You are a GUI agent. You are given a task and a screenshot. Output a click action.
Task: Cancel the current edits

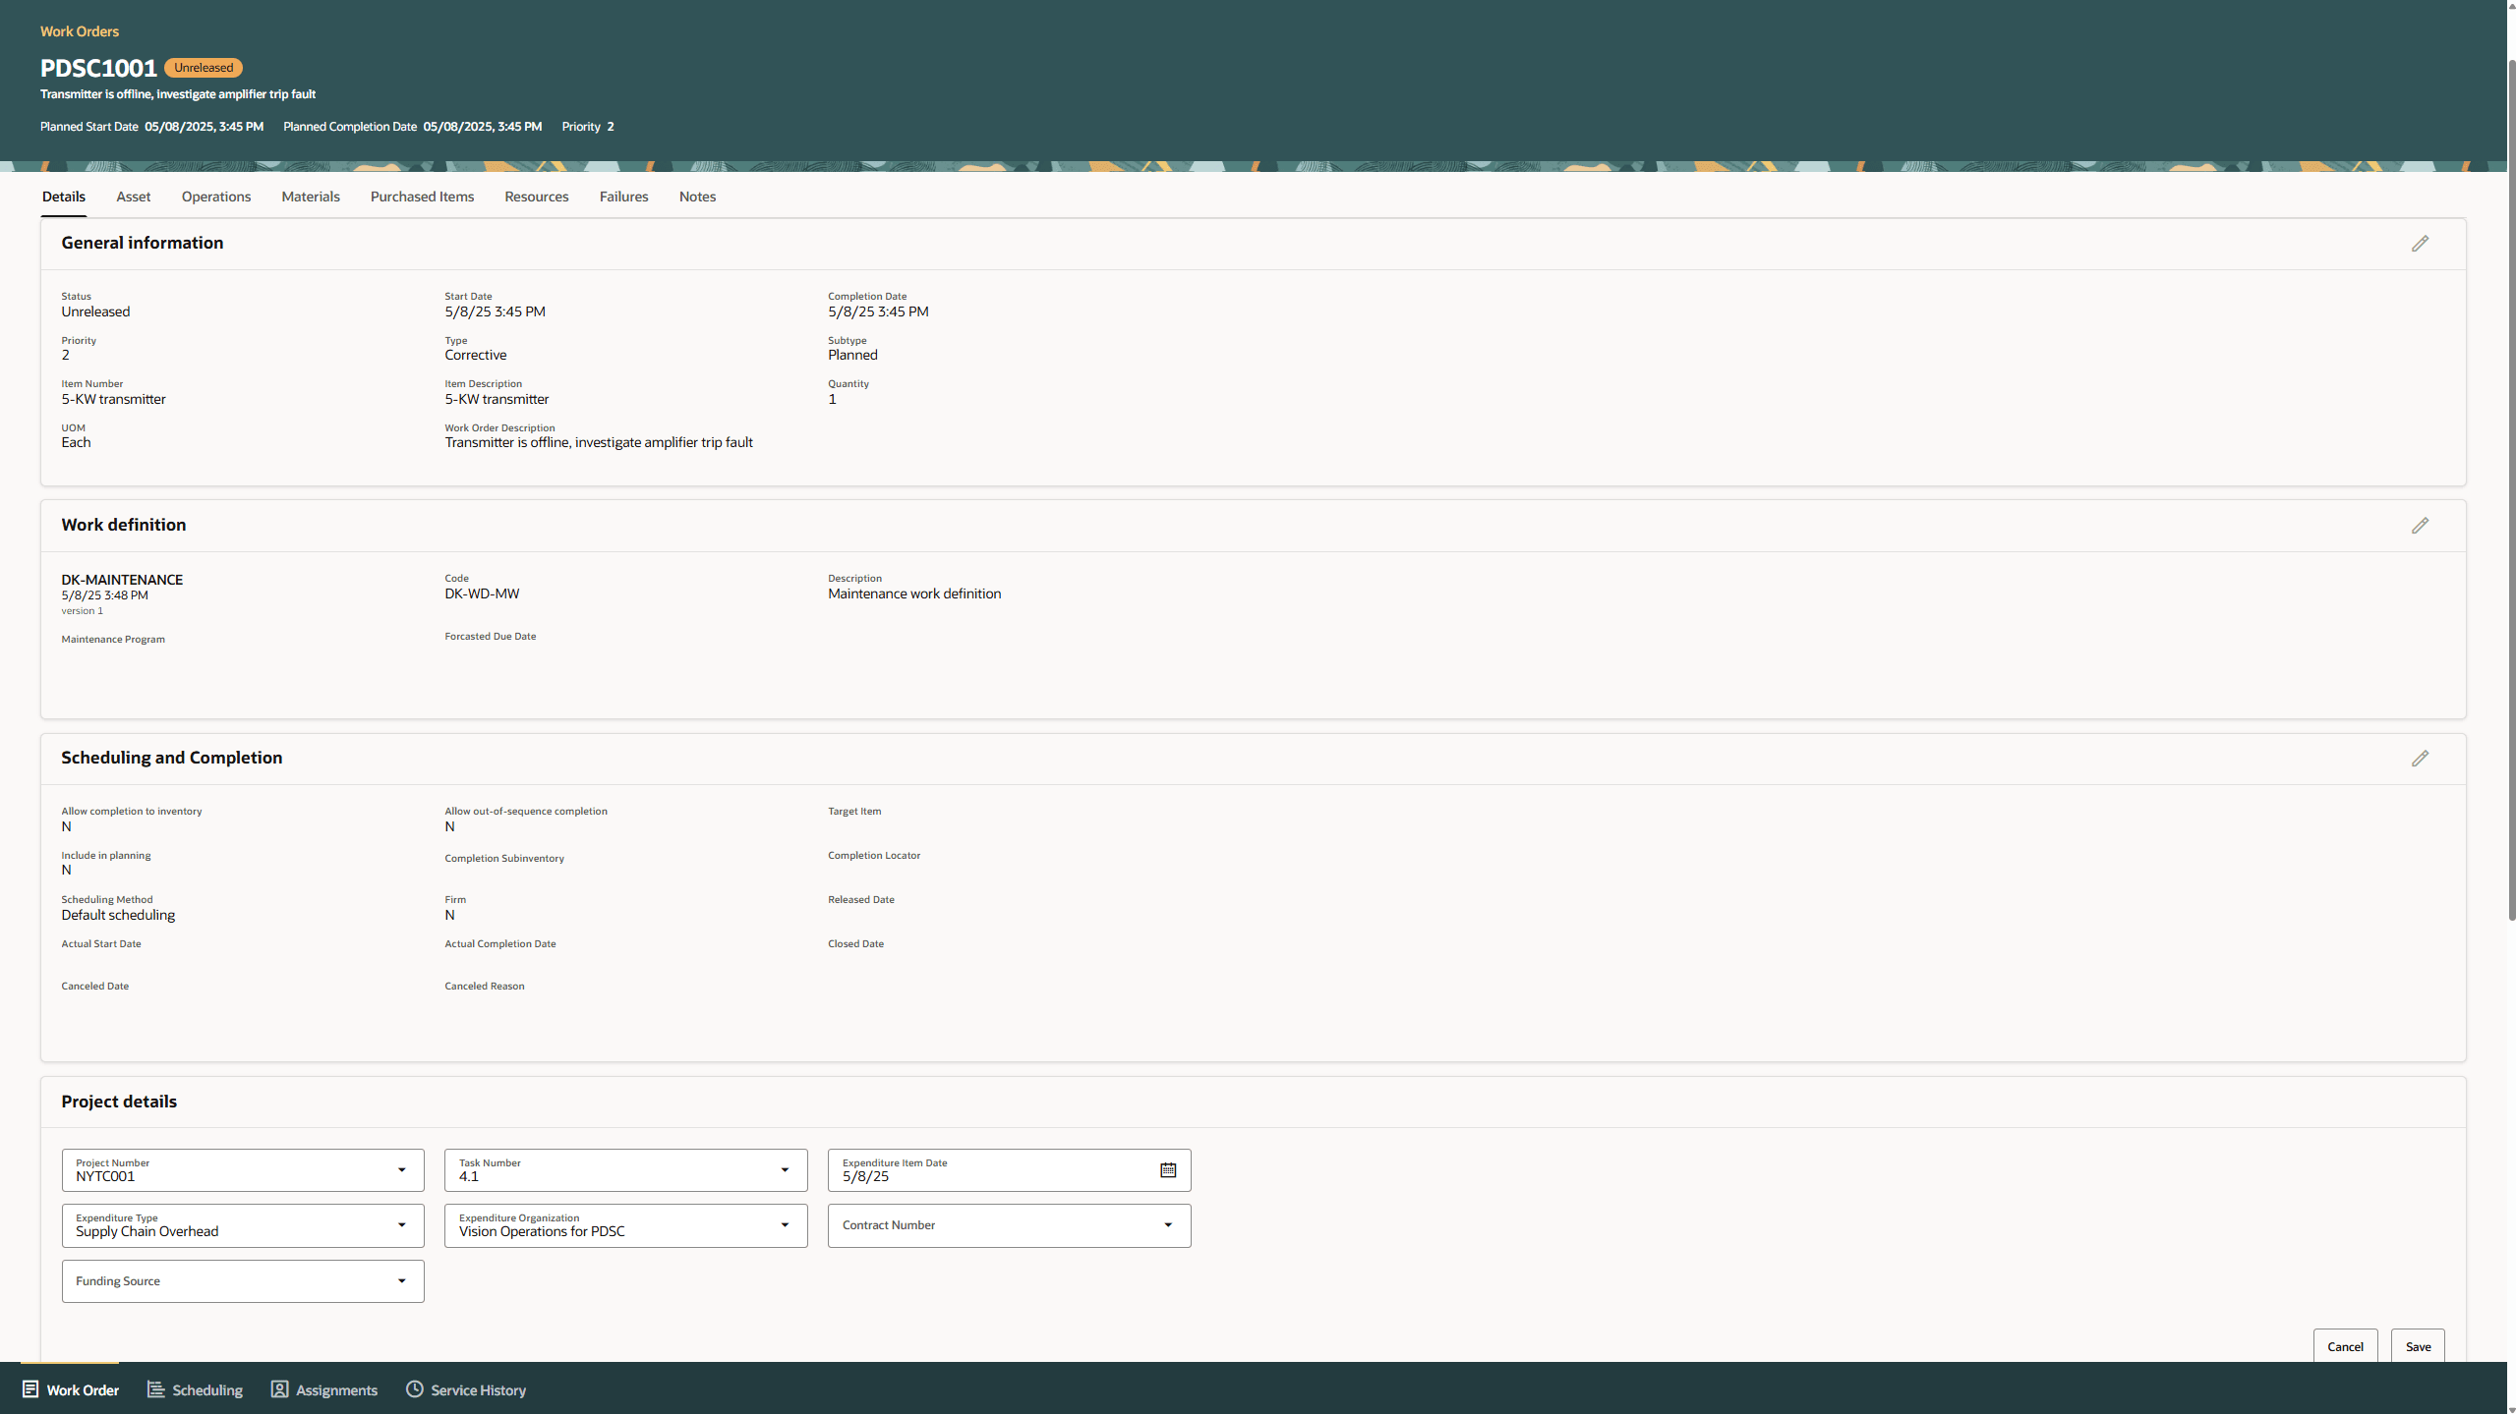[x=2345, y=1345]
